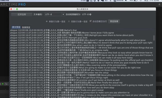
Task: Click the line 'wholeheartedly what he said about Jesse'
Action: (x=78, y=40)
